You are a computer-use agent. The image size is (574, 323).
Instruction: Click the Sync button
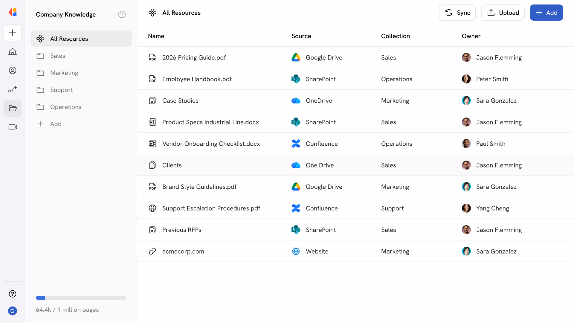click(457, 13)
